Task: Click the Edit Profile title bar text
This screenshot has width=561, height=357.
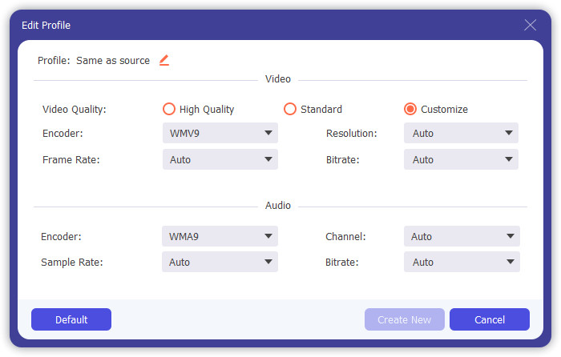Action: 46,26
